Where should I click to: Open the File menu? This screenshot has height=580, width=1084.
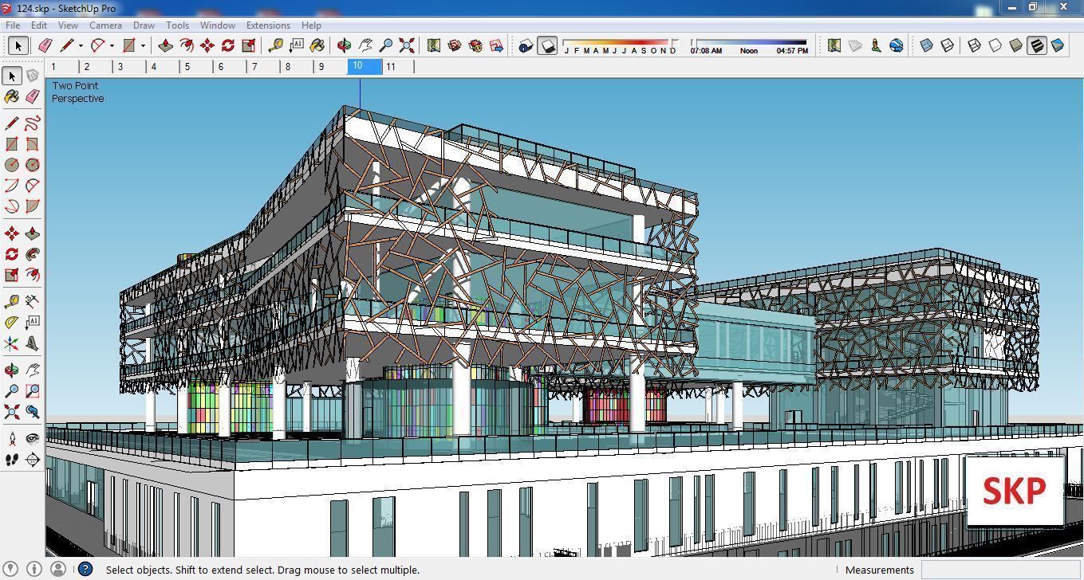pos(14,25)
